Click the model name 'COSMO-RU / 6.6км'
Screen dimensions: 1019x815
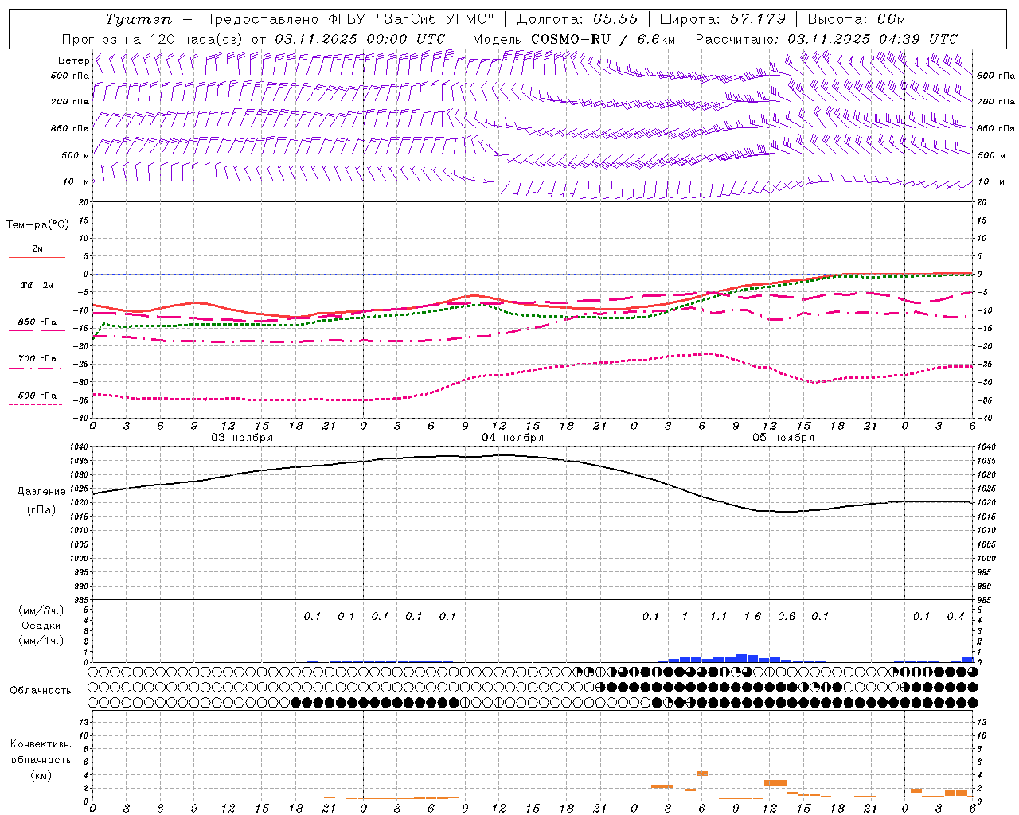(603, 39)
